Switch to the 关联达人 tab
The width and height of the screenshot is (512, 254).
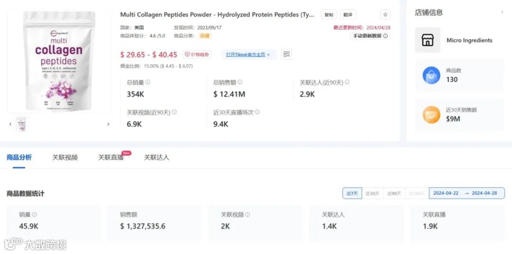pyautogui.click(x=157, y=158)
